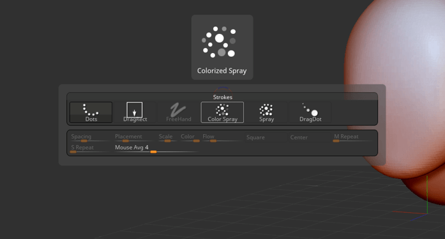Adjust the Spacing slider
Viewport: 445px width, 239px height.
click(91, 137)
